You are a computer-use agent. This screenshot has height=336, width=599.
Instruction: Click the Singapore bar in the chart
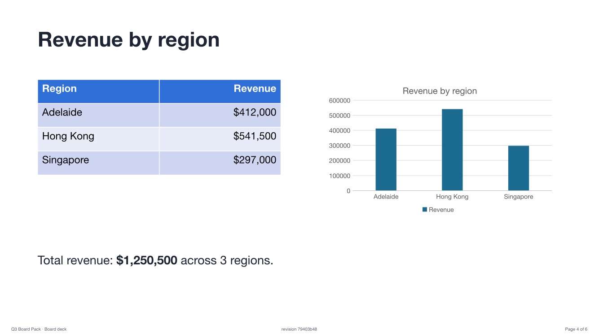click(x=519, y=168)
